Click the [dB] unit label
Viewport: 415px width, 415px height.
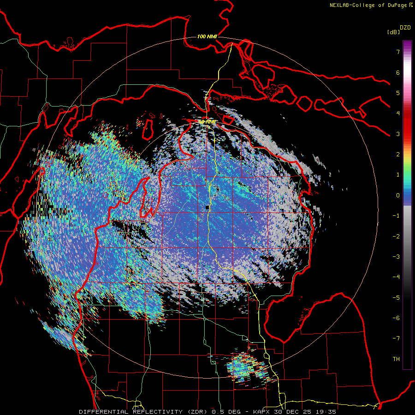[x=393, y=32]
